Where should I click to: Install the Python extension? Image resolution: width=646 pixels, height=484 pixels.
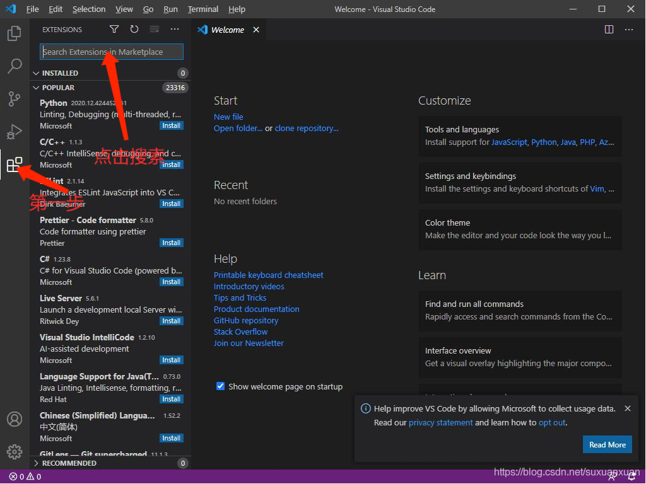171,125
